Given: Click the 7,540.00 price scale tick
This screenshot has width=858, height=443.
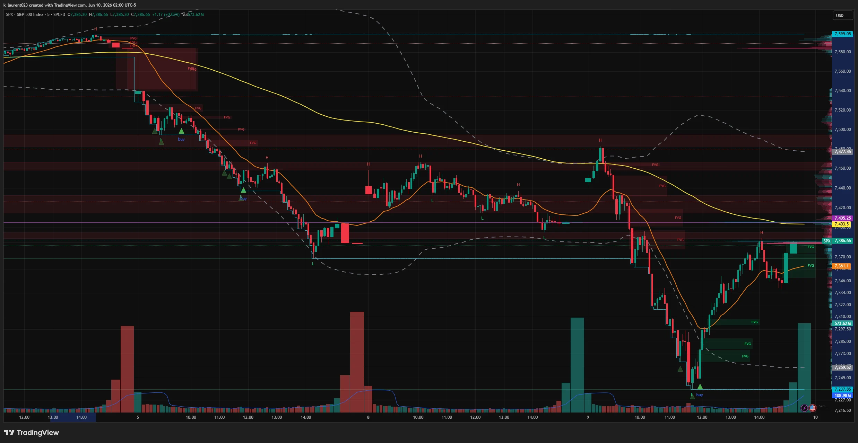Looking at the screenshot, I should [842, 91].
